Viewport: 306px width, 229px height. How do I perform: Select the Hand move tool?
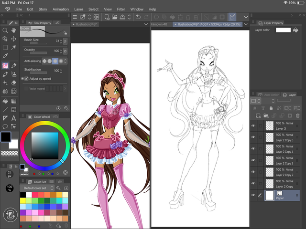[13, 31]
